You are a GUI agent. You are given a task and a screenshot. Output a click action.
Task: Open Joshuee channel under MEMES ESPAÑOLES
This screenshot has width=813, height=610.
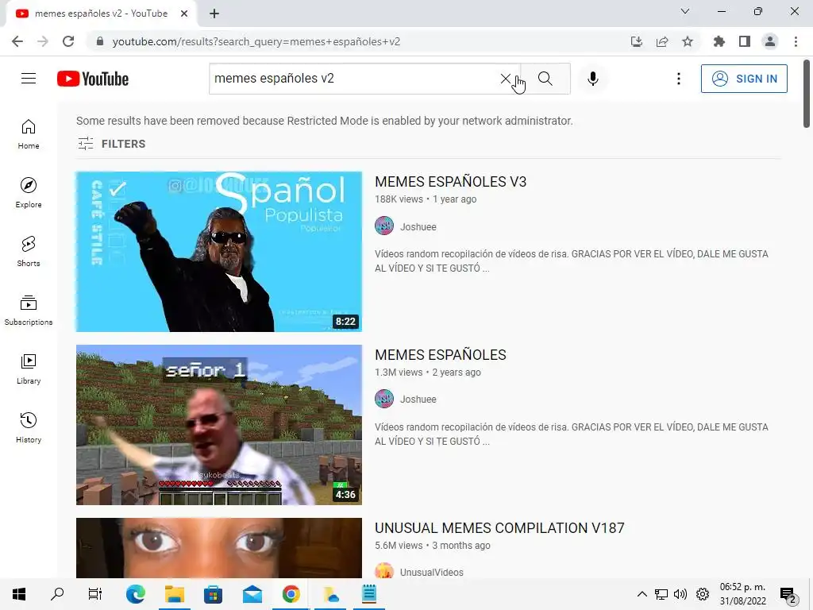418,400
